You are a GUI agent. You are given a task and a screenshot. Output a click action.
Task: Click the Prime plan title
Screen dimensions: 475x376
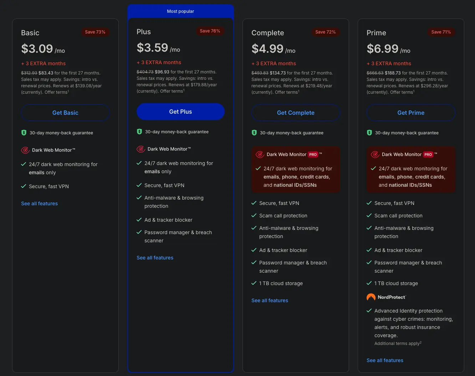(x=376, y=33)
